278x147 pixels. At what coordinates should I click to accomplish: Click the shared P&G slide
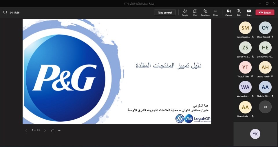tap(117, 71)
